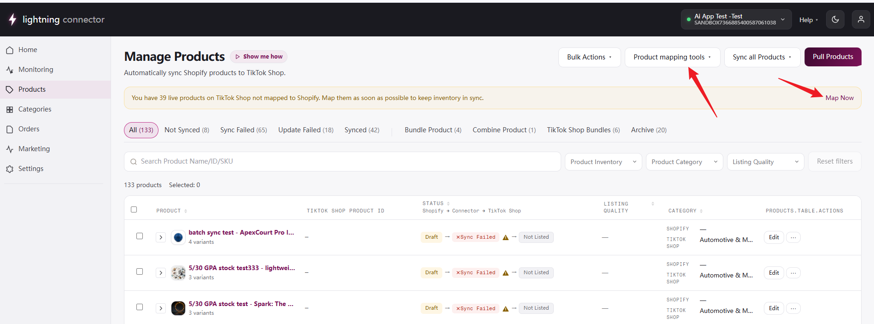Select the Spark: The product checkbox

140,307
